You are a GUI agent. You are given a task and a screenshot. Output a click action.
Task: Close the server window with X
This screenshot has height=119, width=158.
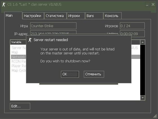153,5
